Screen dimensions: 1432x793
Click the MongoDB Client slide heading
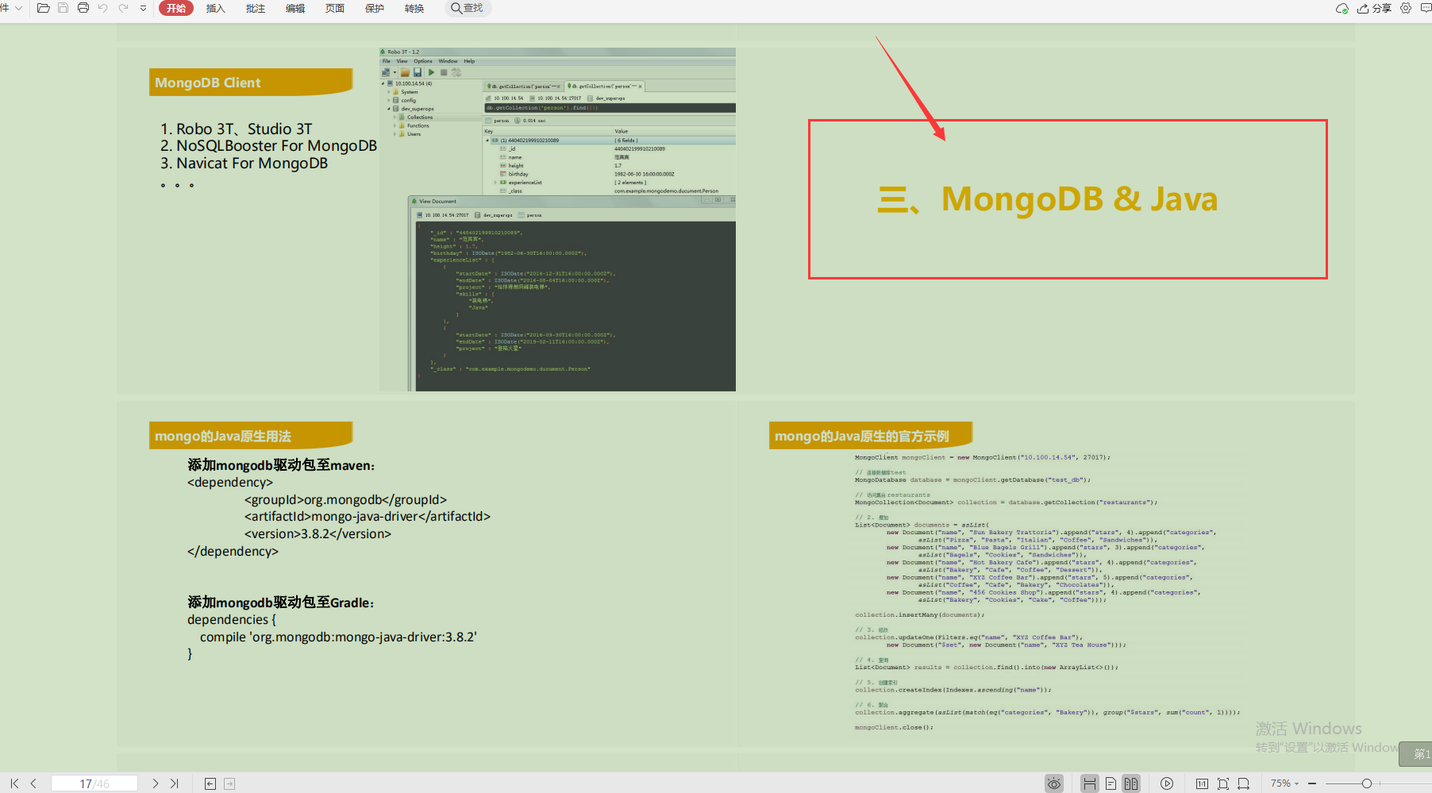(x=208, y=83)
